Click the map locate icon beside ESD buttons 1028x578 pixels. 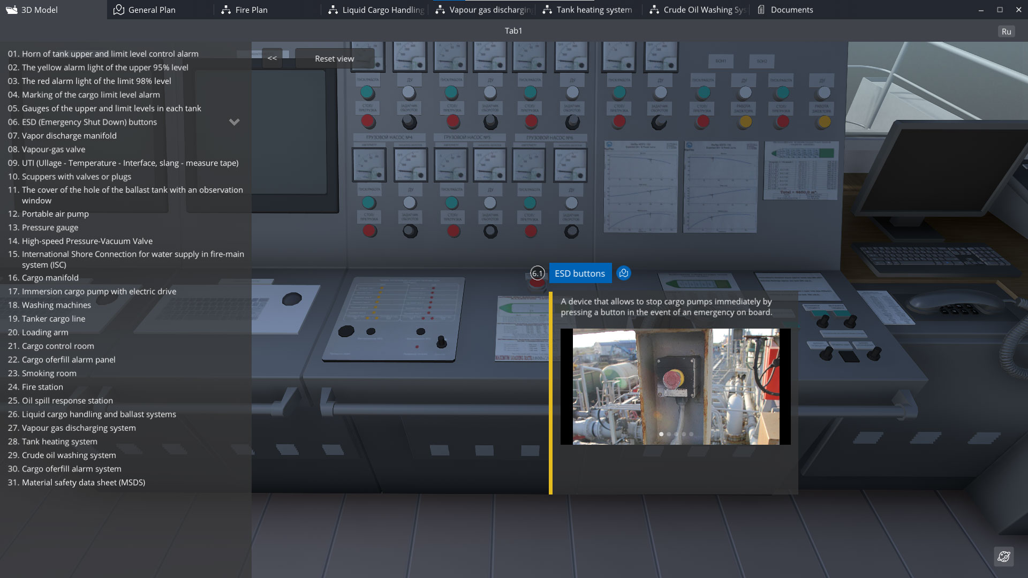[624, 273]
